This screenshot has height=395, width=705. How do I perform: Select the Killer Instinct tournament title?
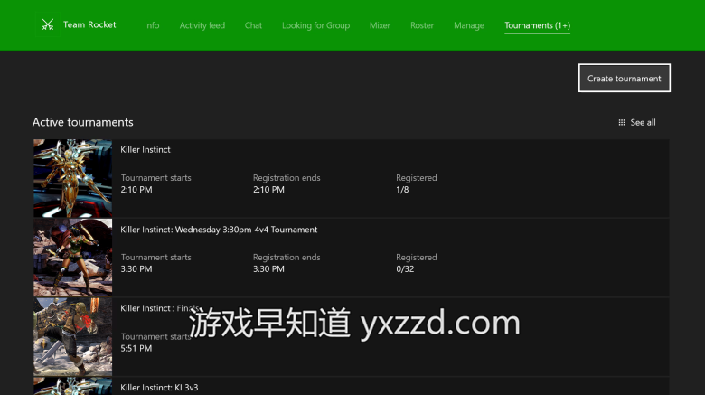pos(146,150)
